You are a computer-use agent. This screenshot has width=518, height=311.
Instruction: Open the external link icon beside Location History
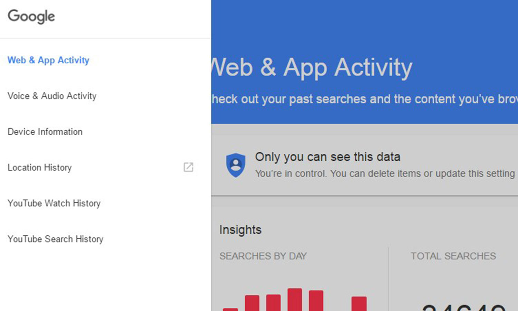(188, 167)
